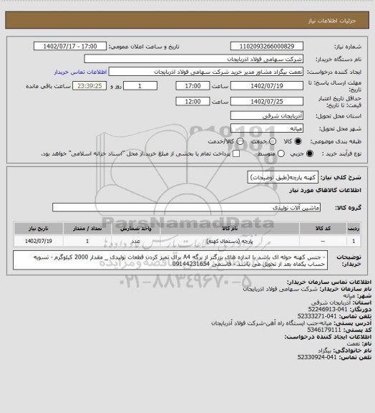Image resolution: width=375 pixels, height=413 pixels.
Task: Click the requester field نعمت بیگزاد
Action: pos(206,72)
